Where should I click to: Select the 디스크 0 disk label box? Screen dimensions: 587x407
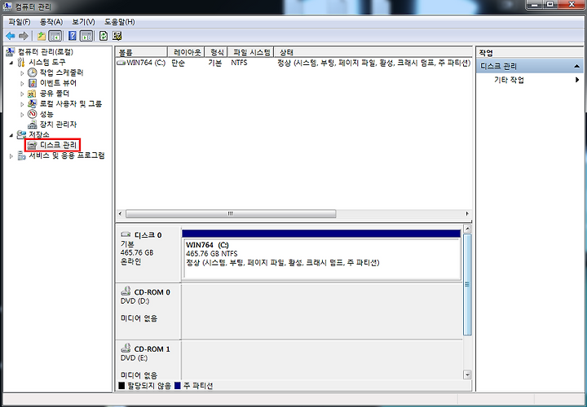point(148,254)
